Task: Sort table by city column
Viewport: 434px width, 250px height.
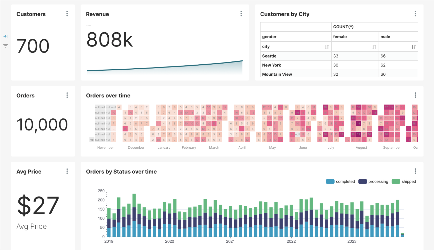Action: tap(327, 47)
